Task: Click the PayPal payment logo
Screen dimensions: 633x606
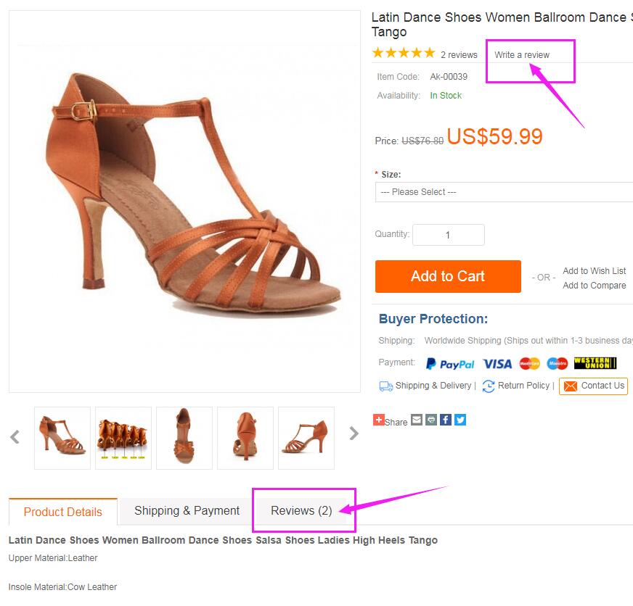Action: (450, 364)
